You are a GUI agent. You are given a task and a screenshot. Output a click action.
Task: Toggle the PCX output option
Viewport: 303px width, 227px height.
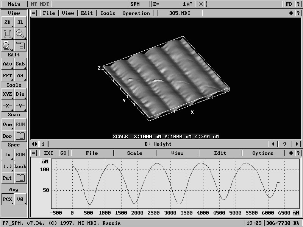tap(7, 199)
